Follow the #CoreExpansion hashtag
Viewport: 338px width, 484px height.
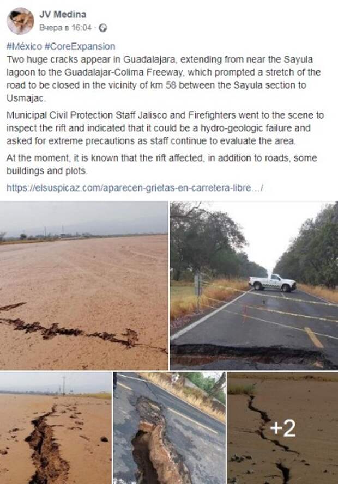coord(80,47)
